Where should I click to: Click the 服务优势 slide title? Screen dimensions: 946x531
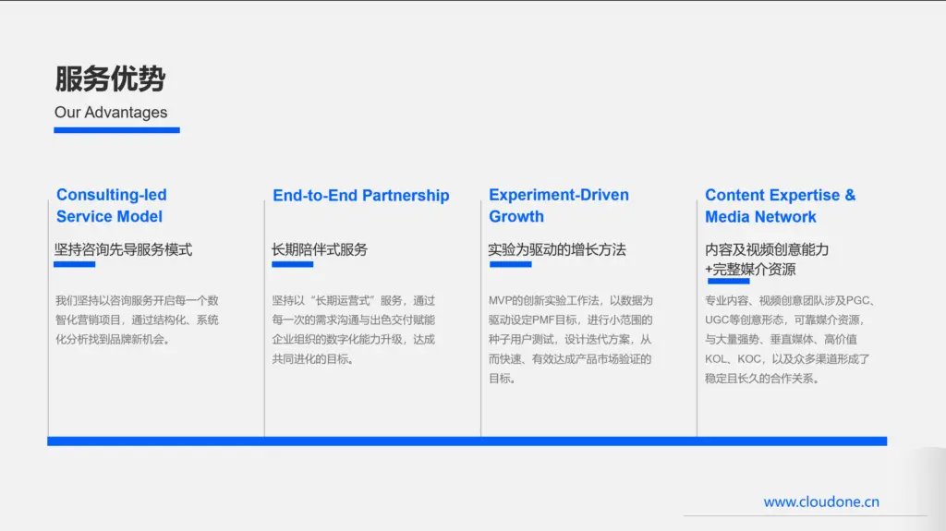(x=110, y=79)
